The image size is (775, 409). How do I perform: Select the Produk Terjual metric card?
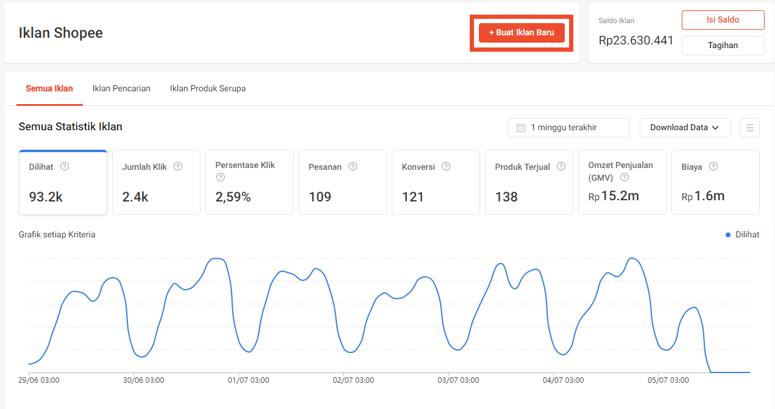coord(529,183)
